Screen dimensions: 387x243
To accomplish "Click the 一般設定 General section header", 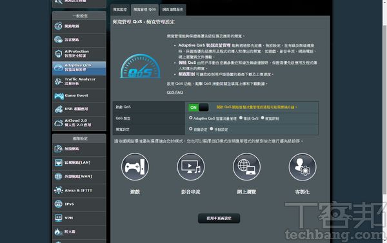I will (x=79, y=15).
